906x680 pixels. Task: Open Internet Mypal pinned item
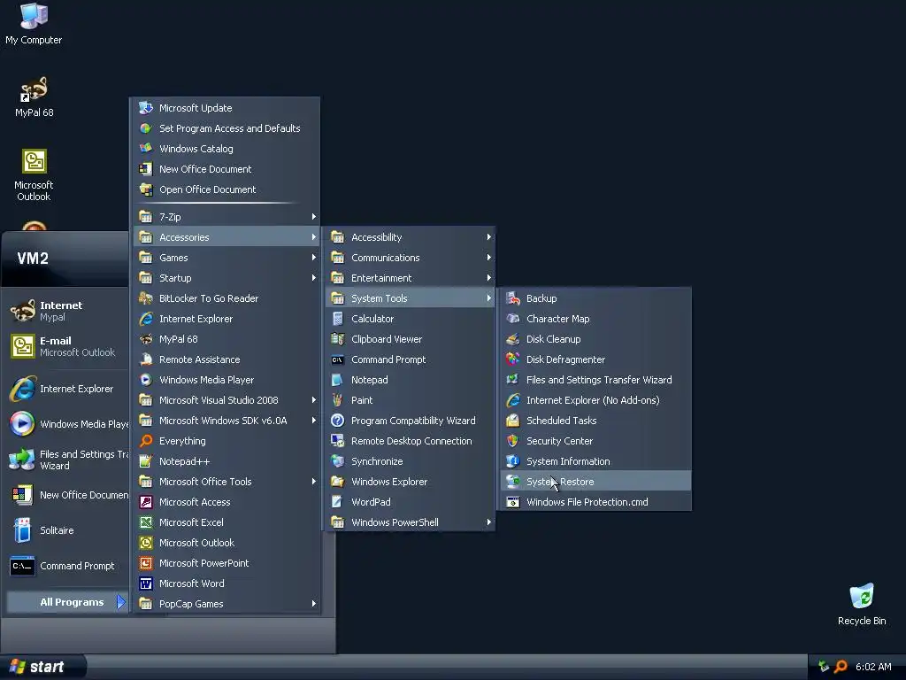(x=65, y=311)
